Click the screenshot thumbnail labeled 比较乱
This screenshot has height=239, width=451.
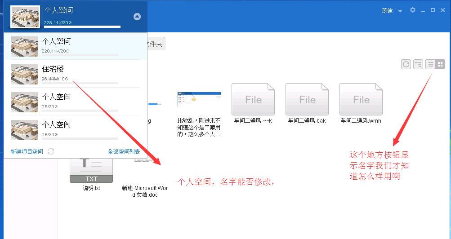pos(199,99)
